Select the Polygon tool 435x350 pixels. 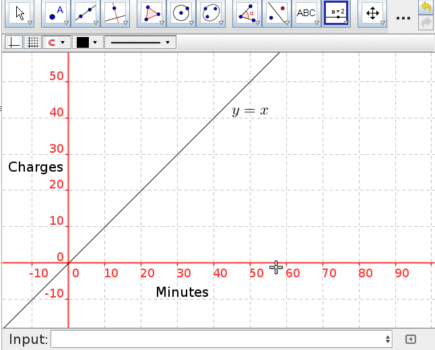(x=152, y=13)
